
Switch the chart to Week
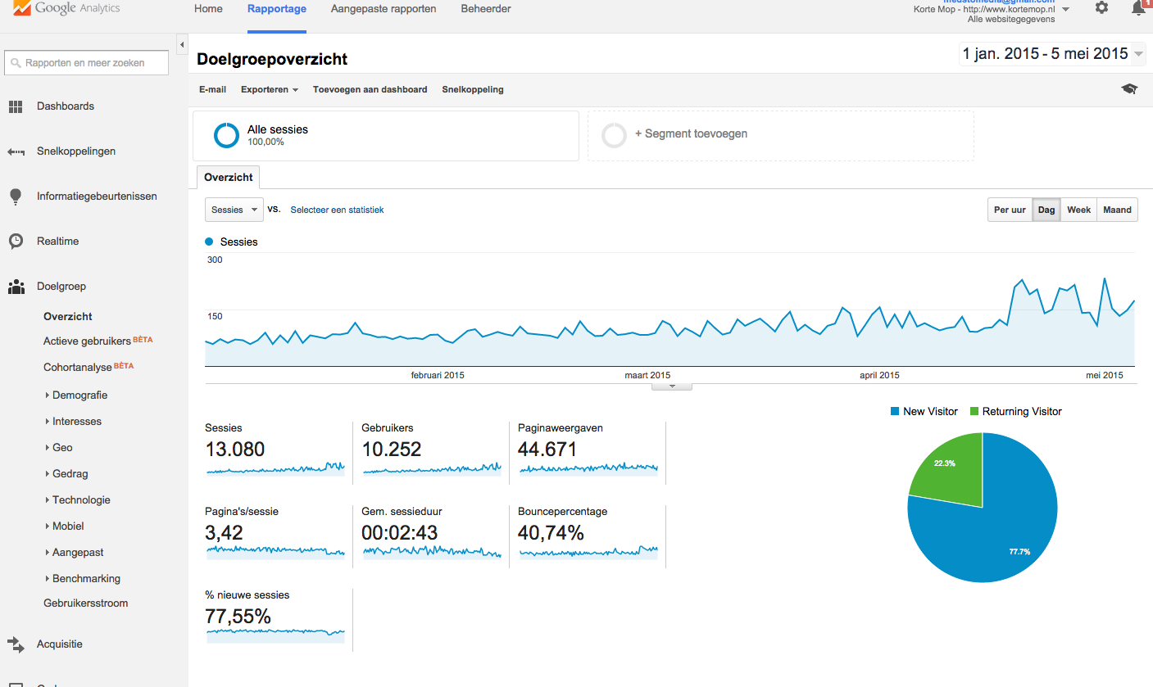click(1078, 210)
